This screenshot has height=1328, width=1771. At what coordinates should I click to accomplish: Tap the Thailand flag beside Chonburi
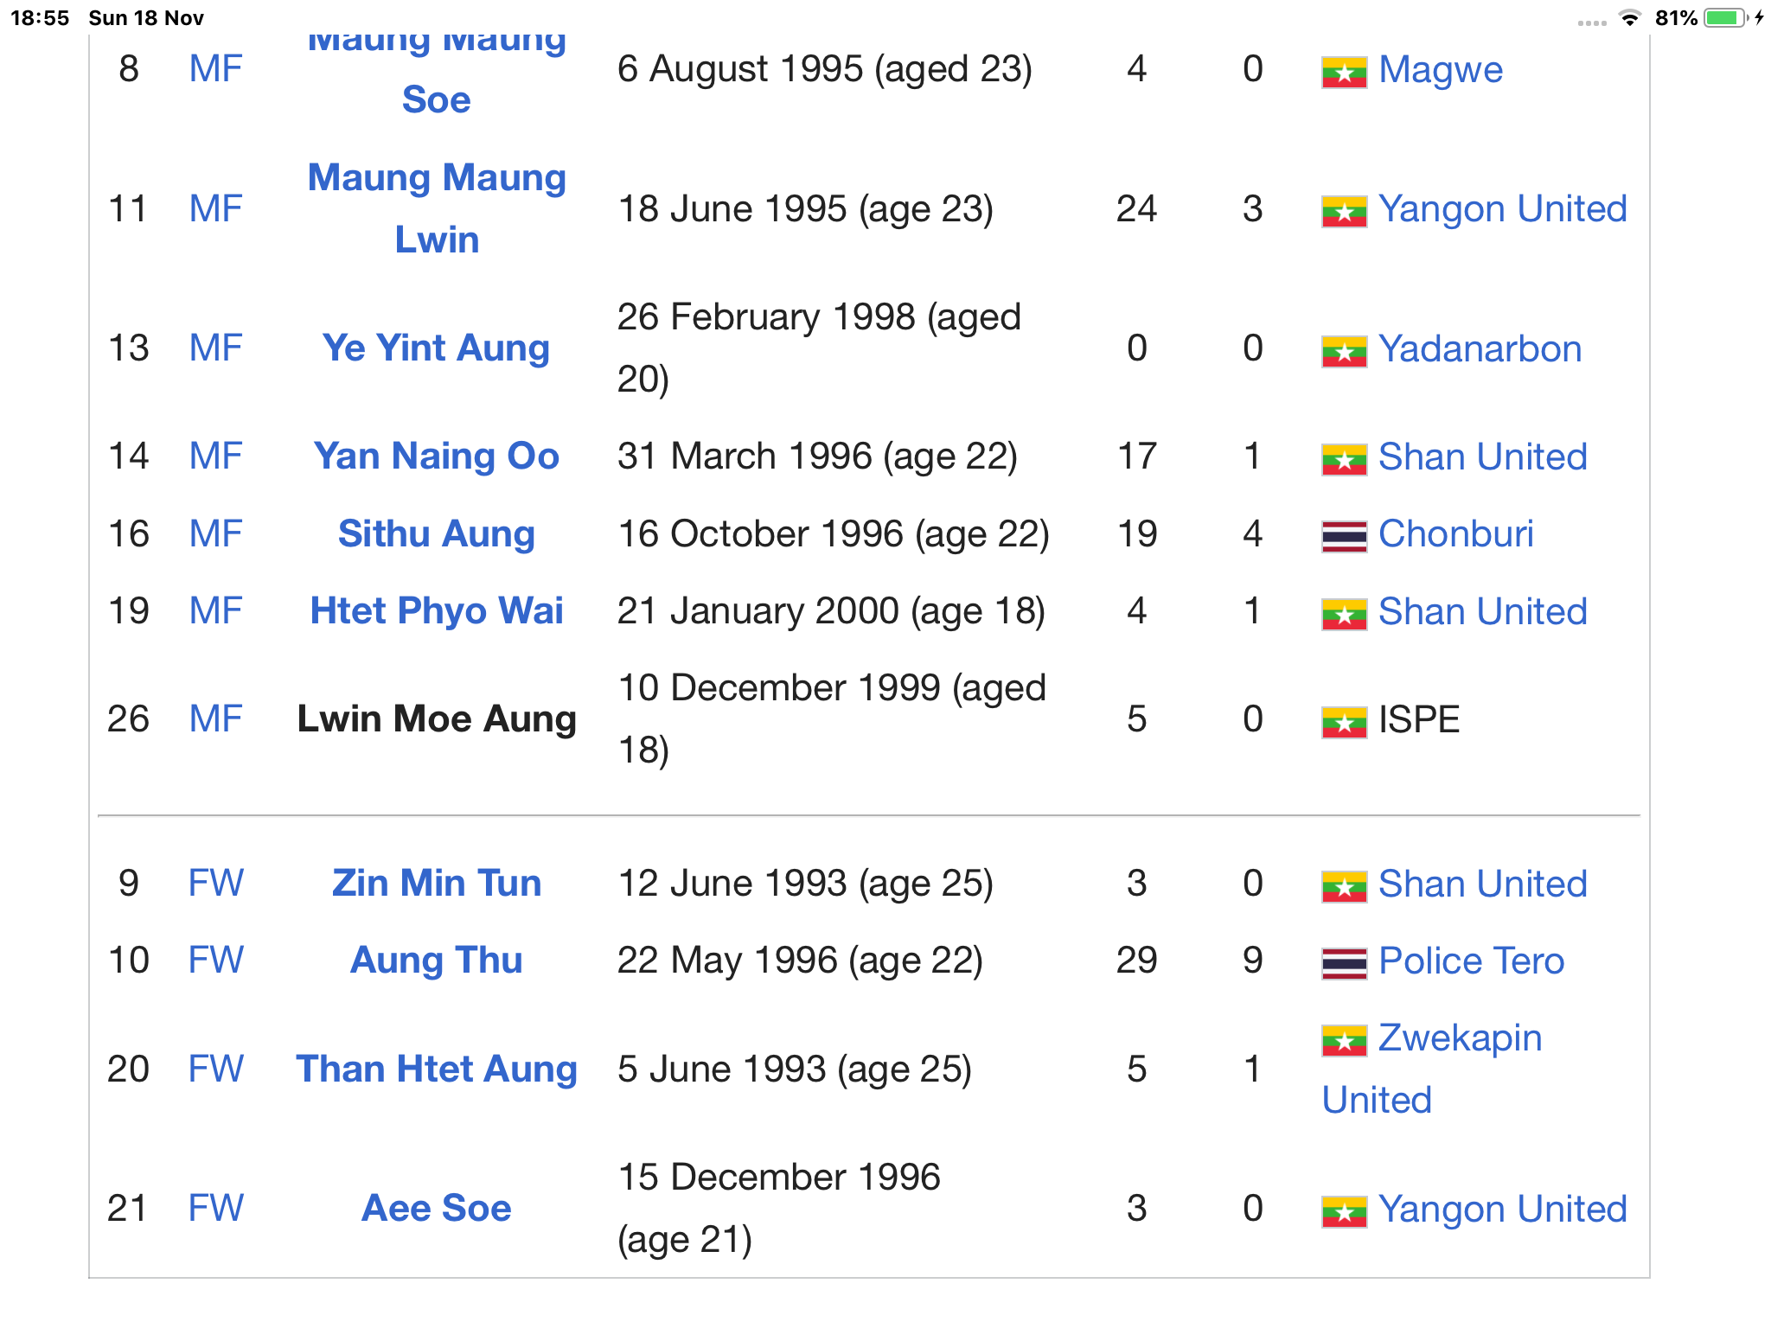pyautogui.click(x=1343, y=536)
